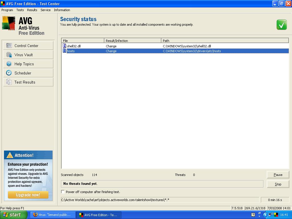Screen dimensions: 292x219
Task: Click Upgrade now! button
Action: [x=28, y=195]
